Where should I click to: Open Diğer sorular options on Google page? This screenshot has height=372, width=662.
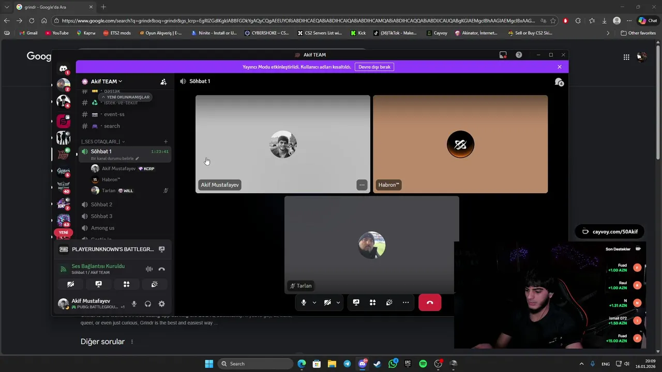tap(132, 342)
